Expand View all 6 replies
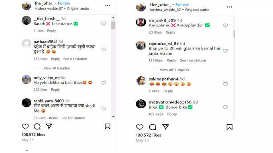Image resolution: width=273 pixels, height=153 pixels. coord(57,68)
